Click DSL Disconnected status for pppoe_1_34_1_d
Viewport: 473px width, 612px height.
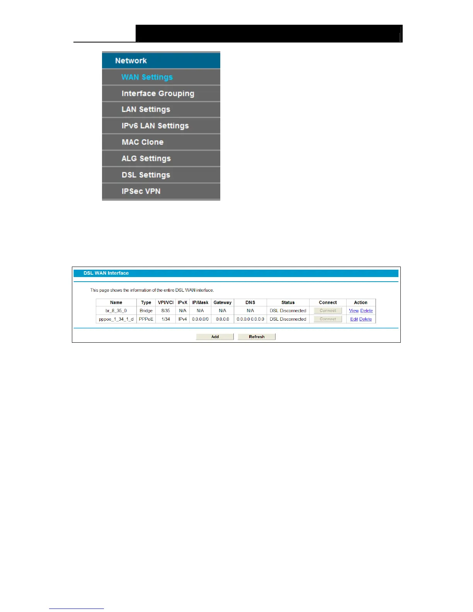point(288,319)
